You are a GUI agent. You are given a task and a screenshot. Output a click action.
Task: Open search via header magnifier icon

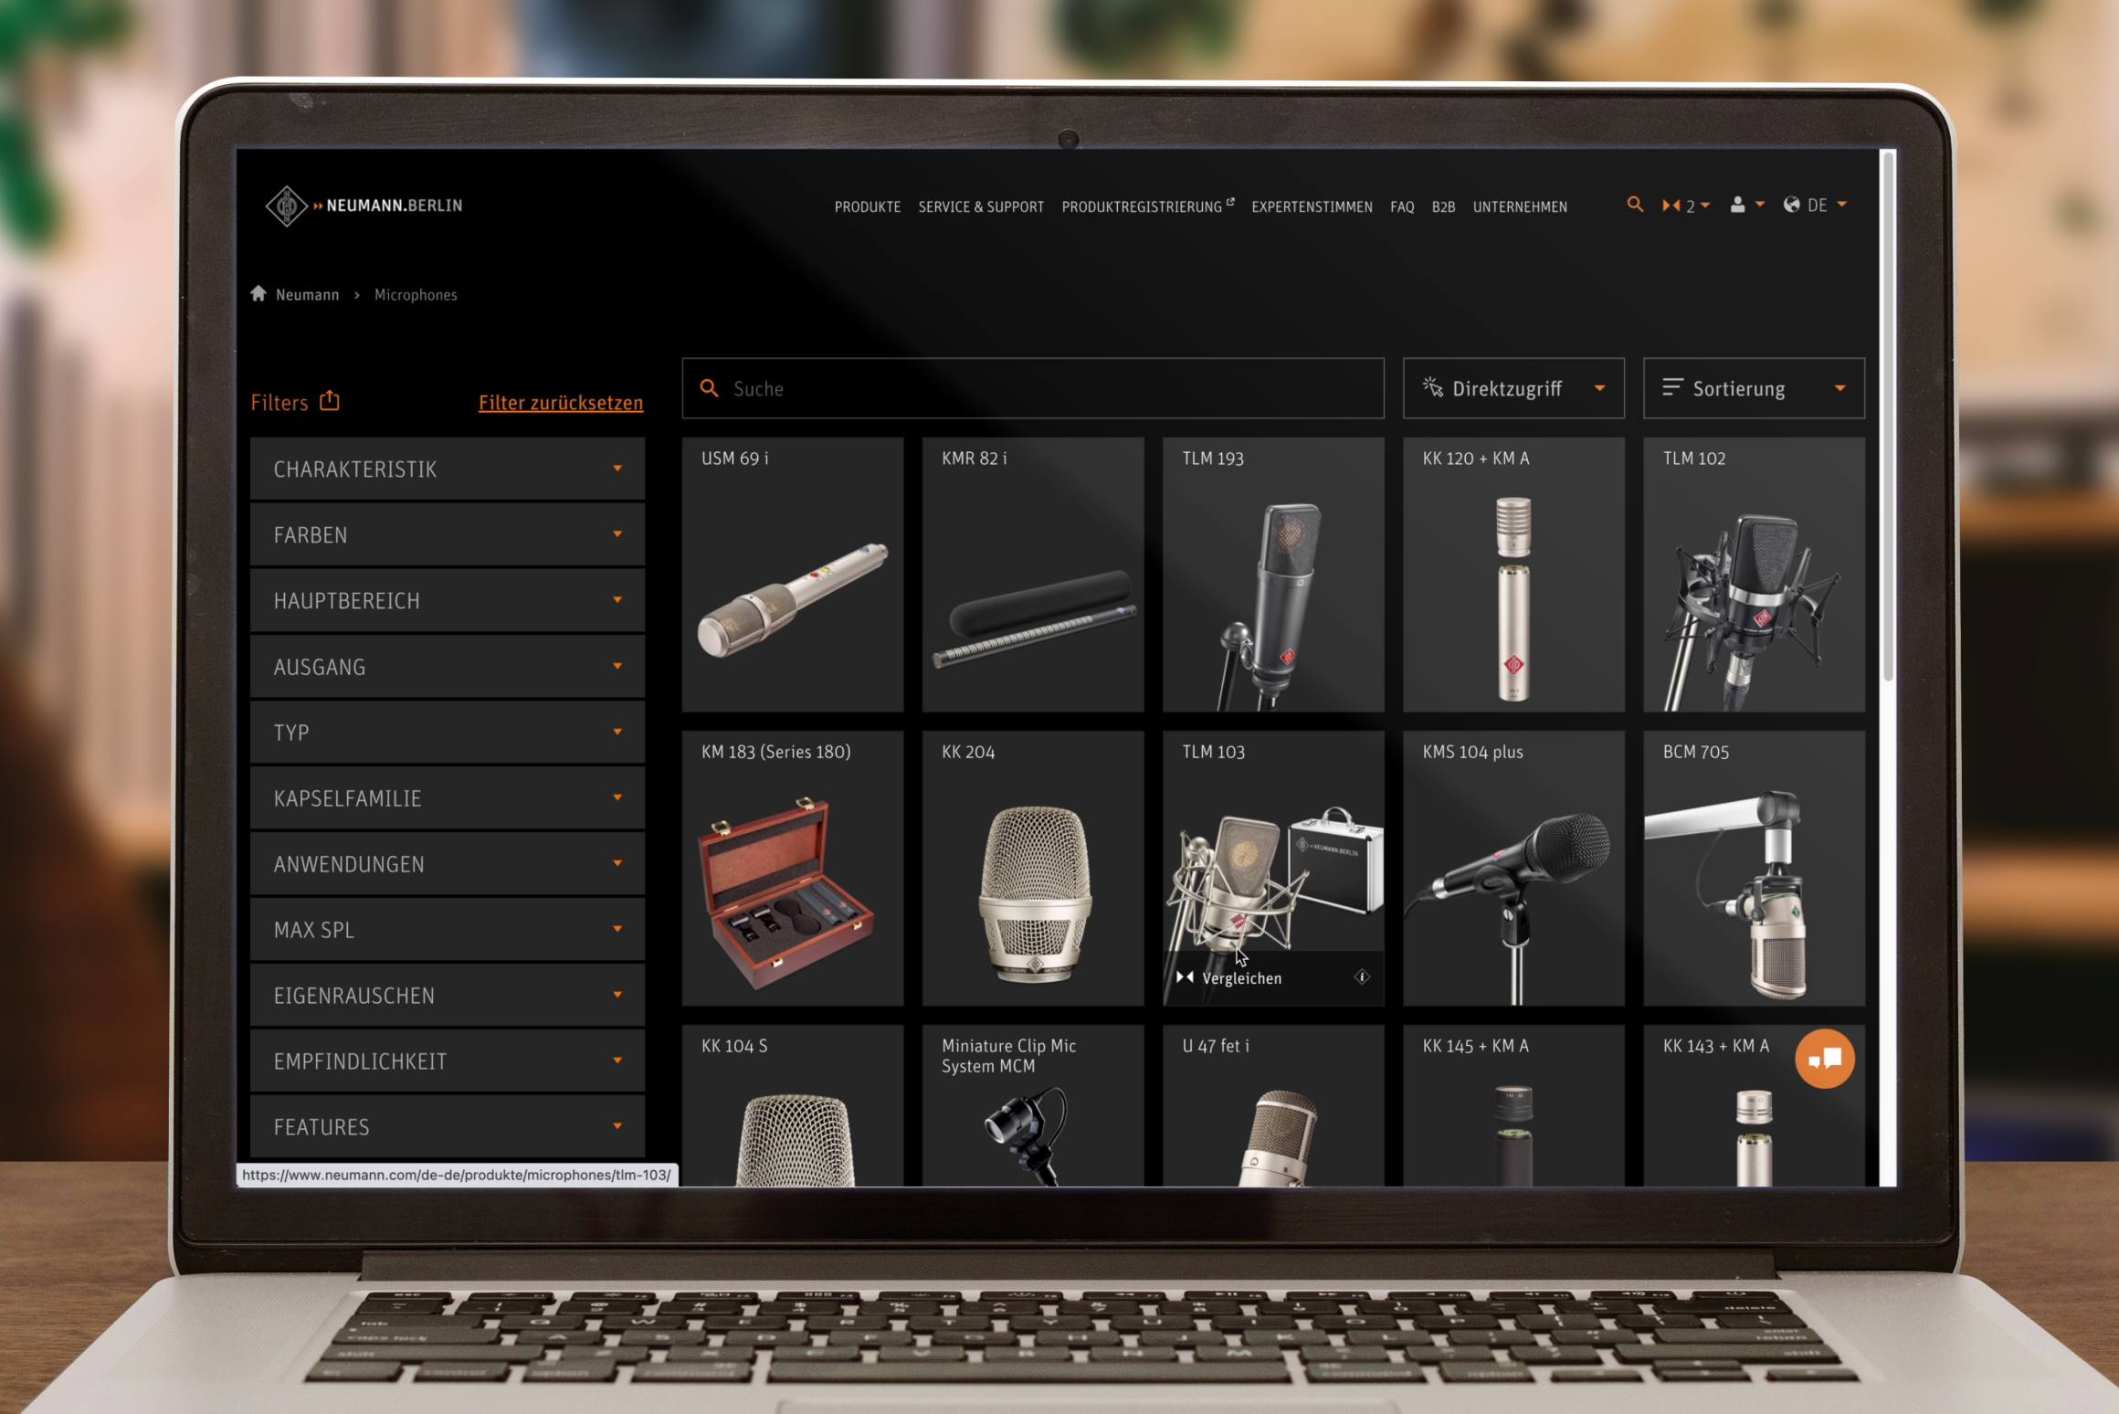click(1635, 205)
